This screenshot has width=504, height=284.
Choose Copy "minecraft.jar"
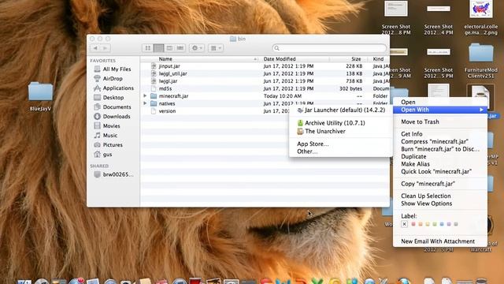[440, 184]
